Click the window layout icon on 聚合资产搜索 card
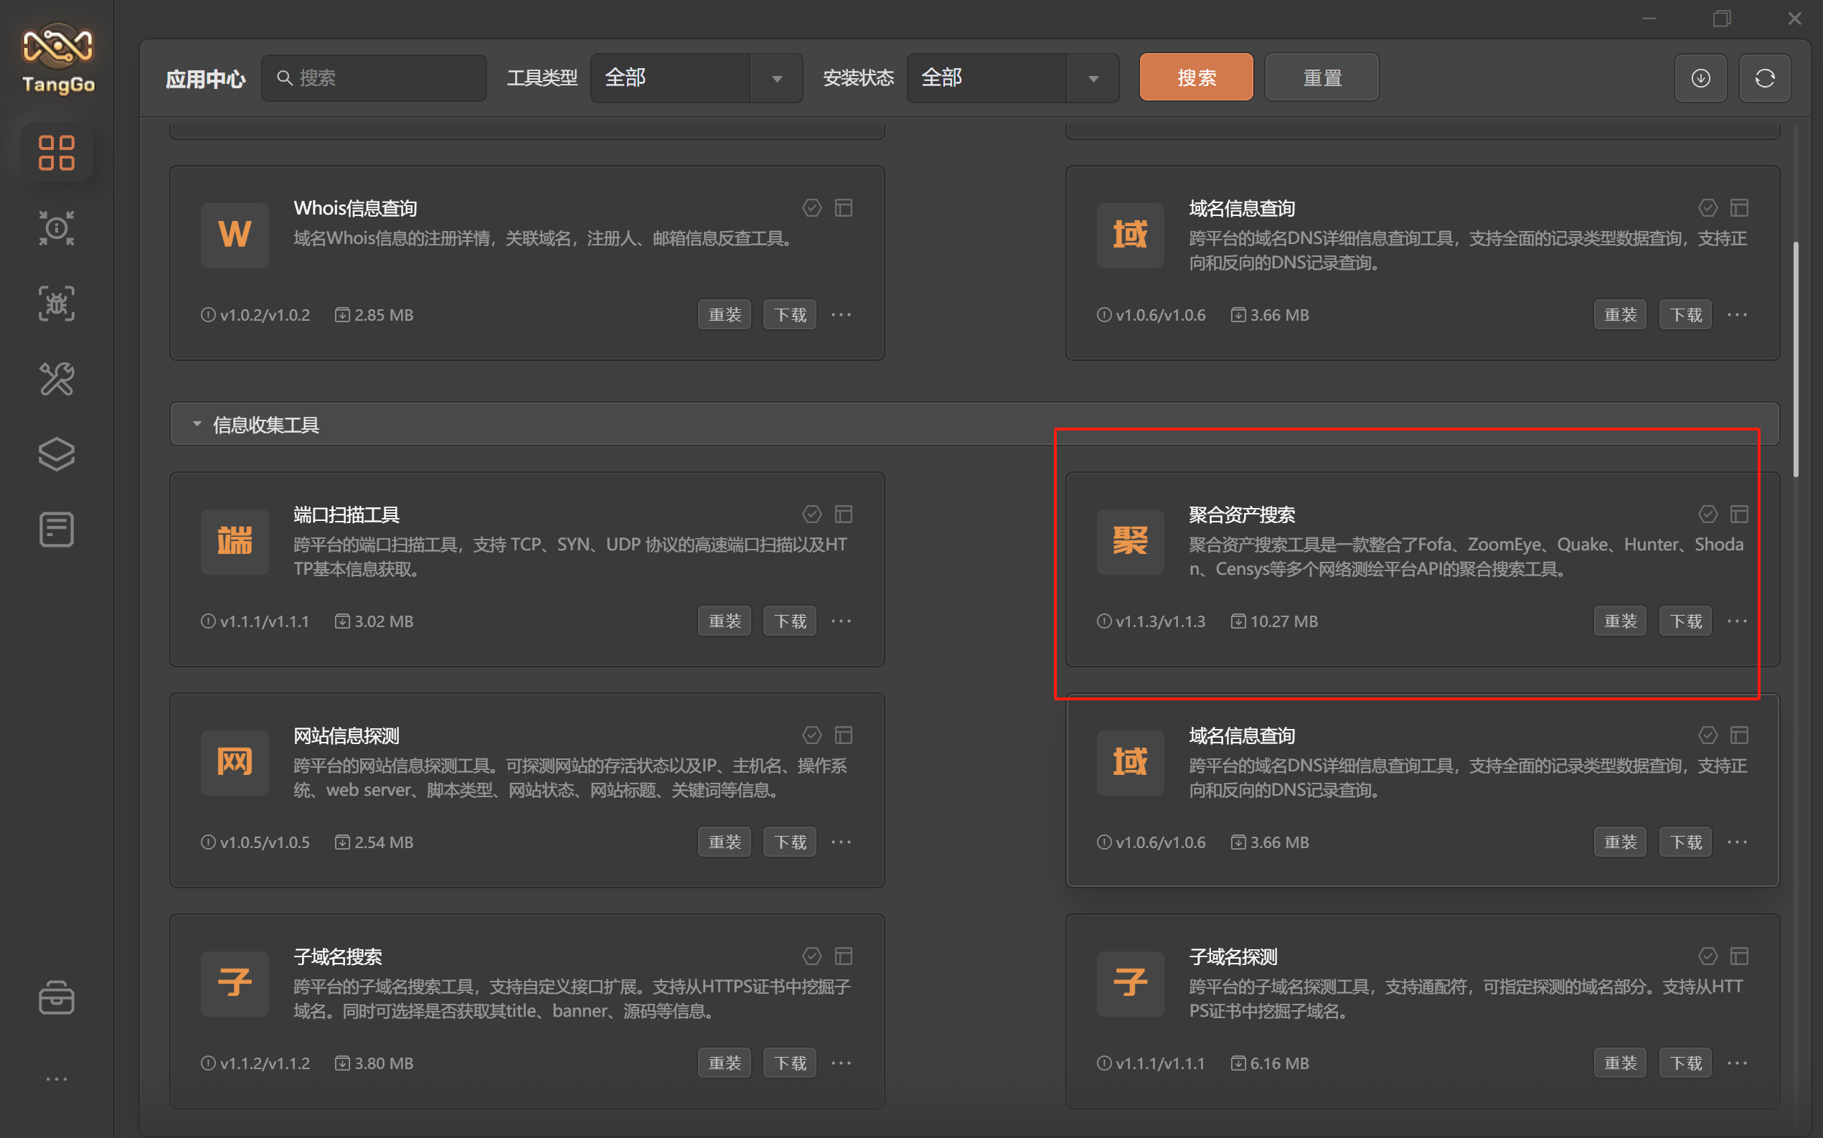 (1740, 514)
